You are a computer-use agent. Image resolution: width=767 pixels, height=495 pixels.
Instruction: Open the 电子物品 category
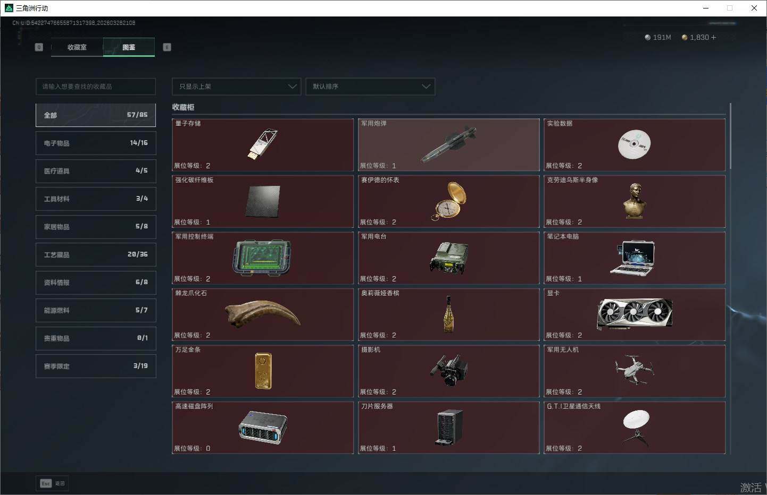96,143
